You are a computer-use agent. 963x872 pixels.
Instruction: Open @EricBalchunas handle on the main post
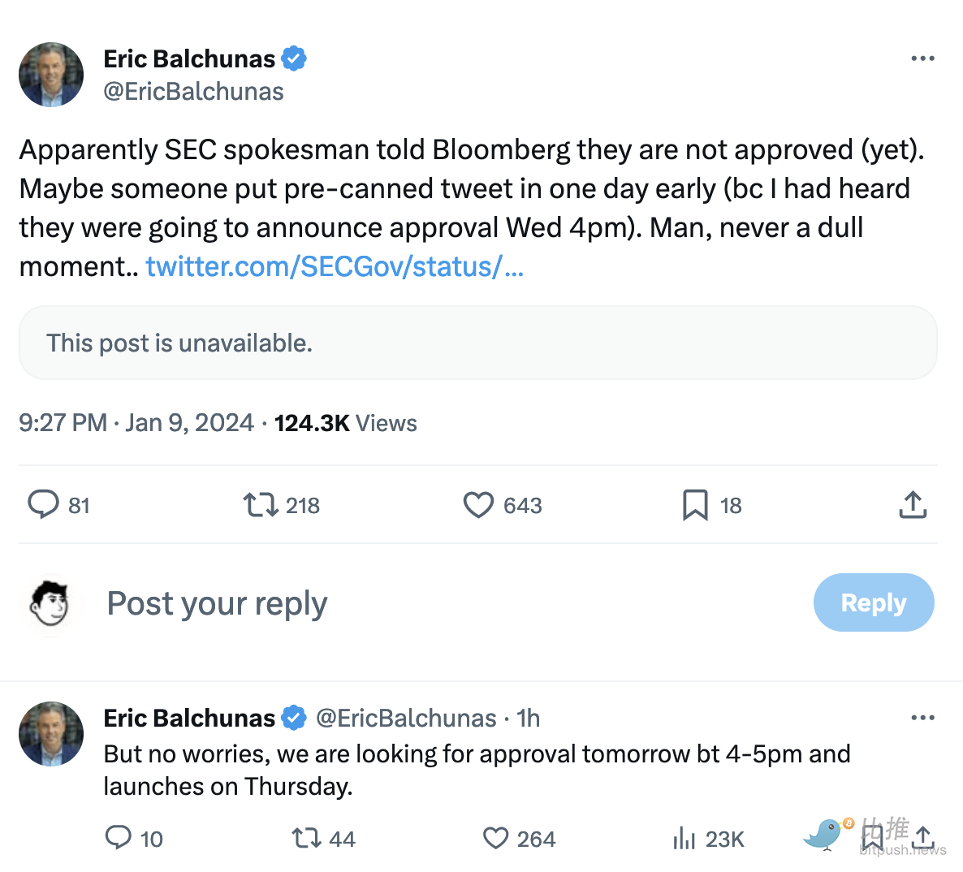[193, 92]
